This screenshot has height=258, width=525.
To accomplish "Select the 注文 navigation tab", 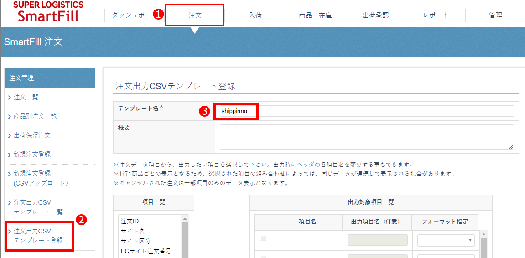I will (x=195, y=15).
